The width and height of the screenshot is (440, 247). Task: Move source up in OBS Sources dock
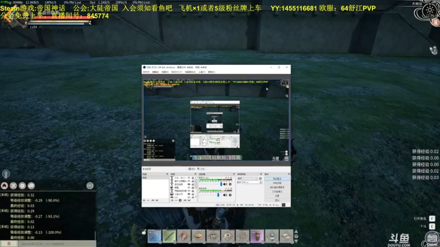pos(185,200)
